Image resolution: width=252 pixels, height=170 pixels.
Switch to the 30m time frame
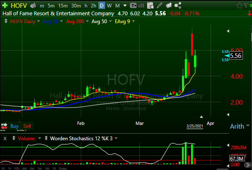point(76,6)
